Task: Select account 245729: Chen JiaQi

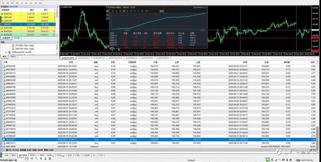Action: point(24,49)
